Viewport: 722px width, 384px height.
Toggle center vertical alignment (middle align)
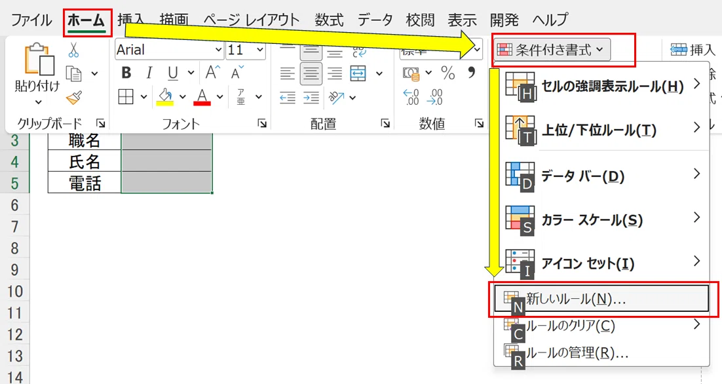click(311, 50)
